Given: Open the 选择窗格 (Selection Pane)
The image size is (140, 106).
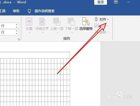Looking at the screenshot, I should [86, 24].
